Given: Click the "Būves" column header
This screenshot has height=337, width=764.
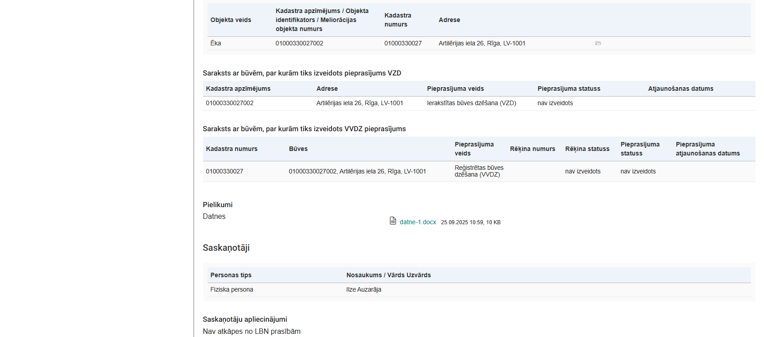Looking at the screenshot, I should (x=298, y=149).
